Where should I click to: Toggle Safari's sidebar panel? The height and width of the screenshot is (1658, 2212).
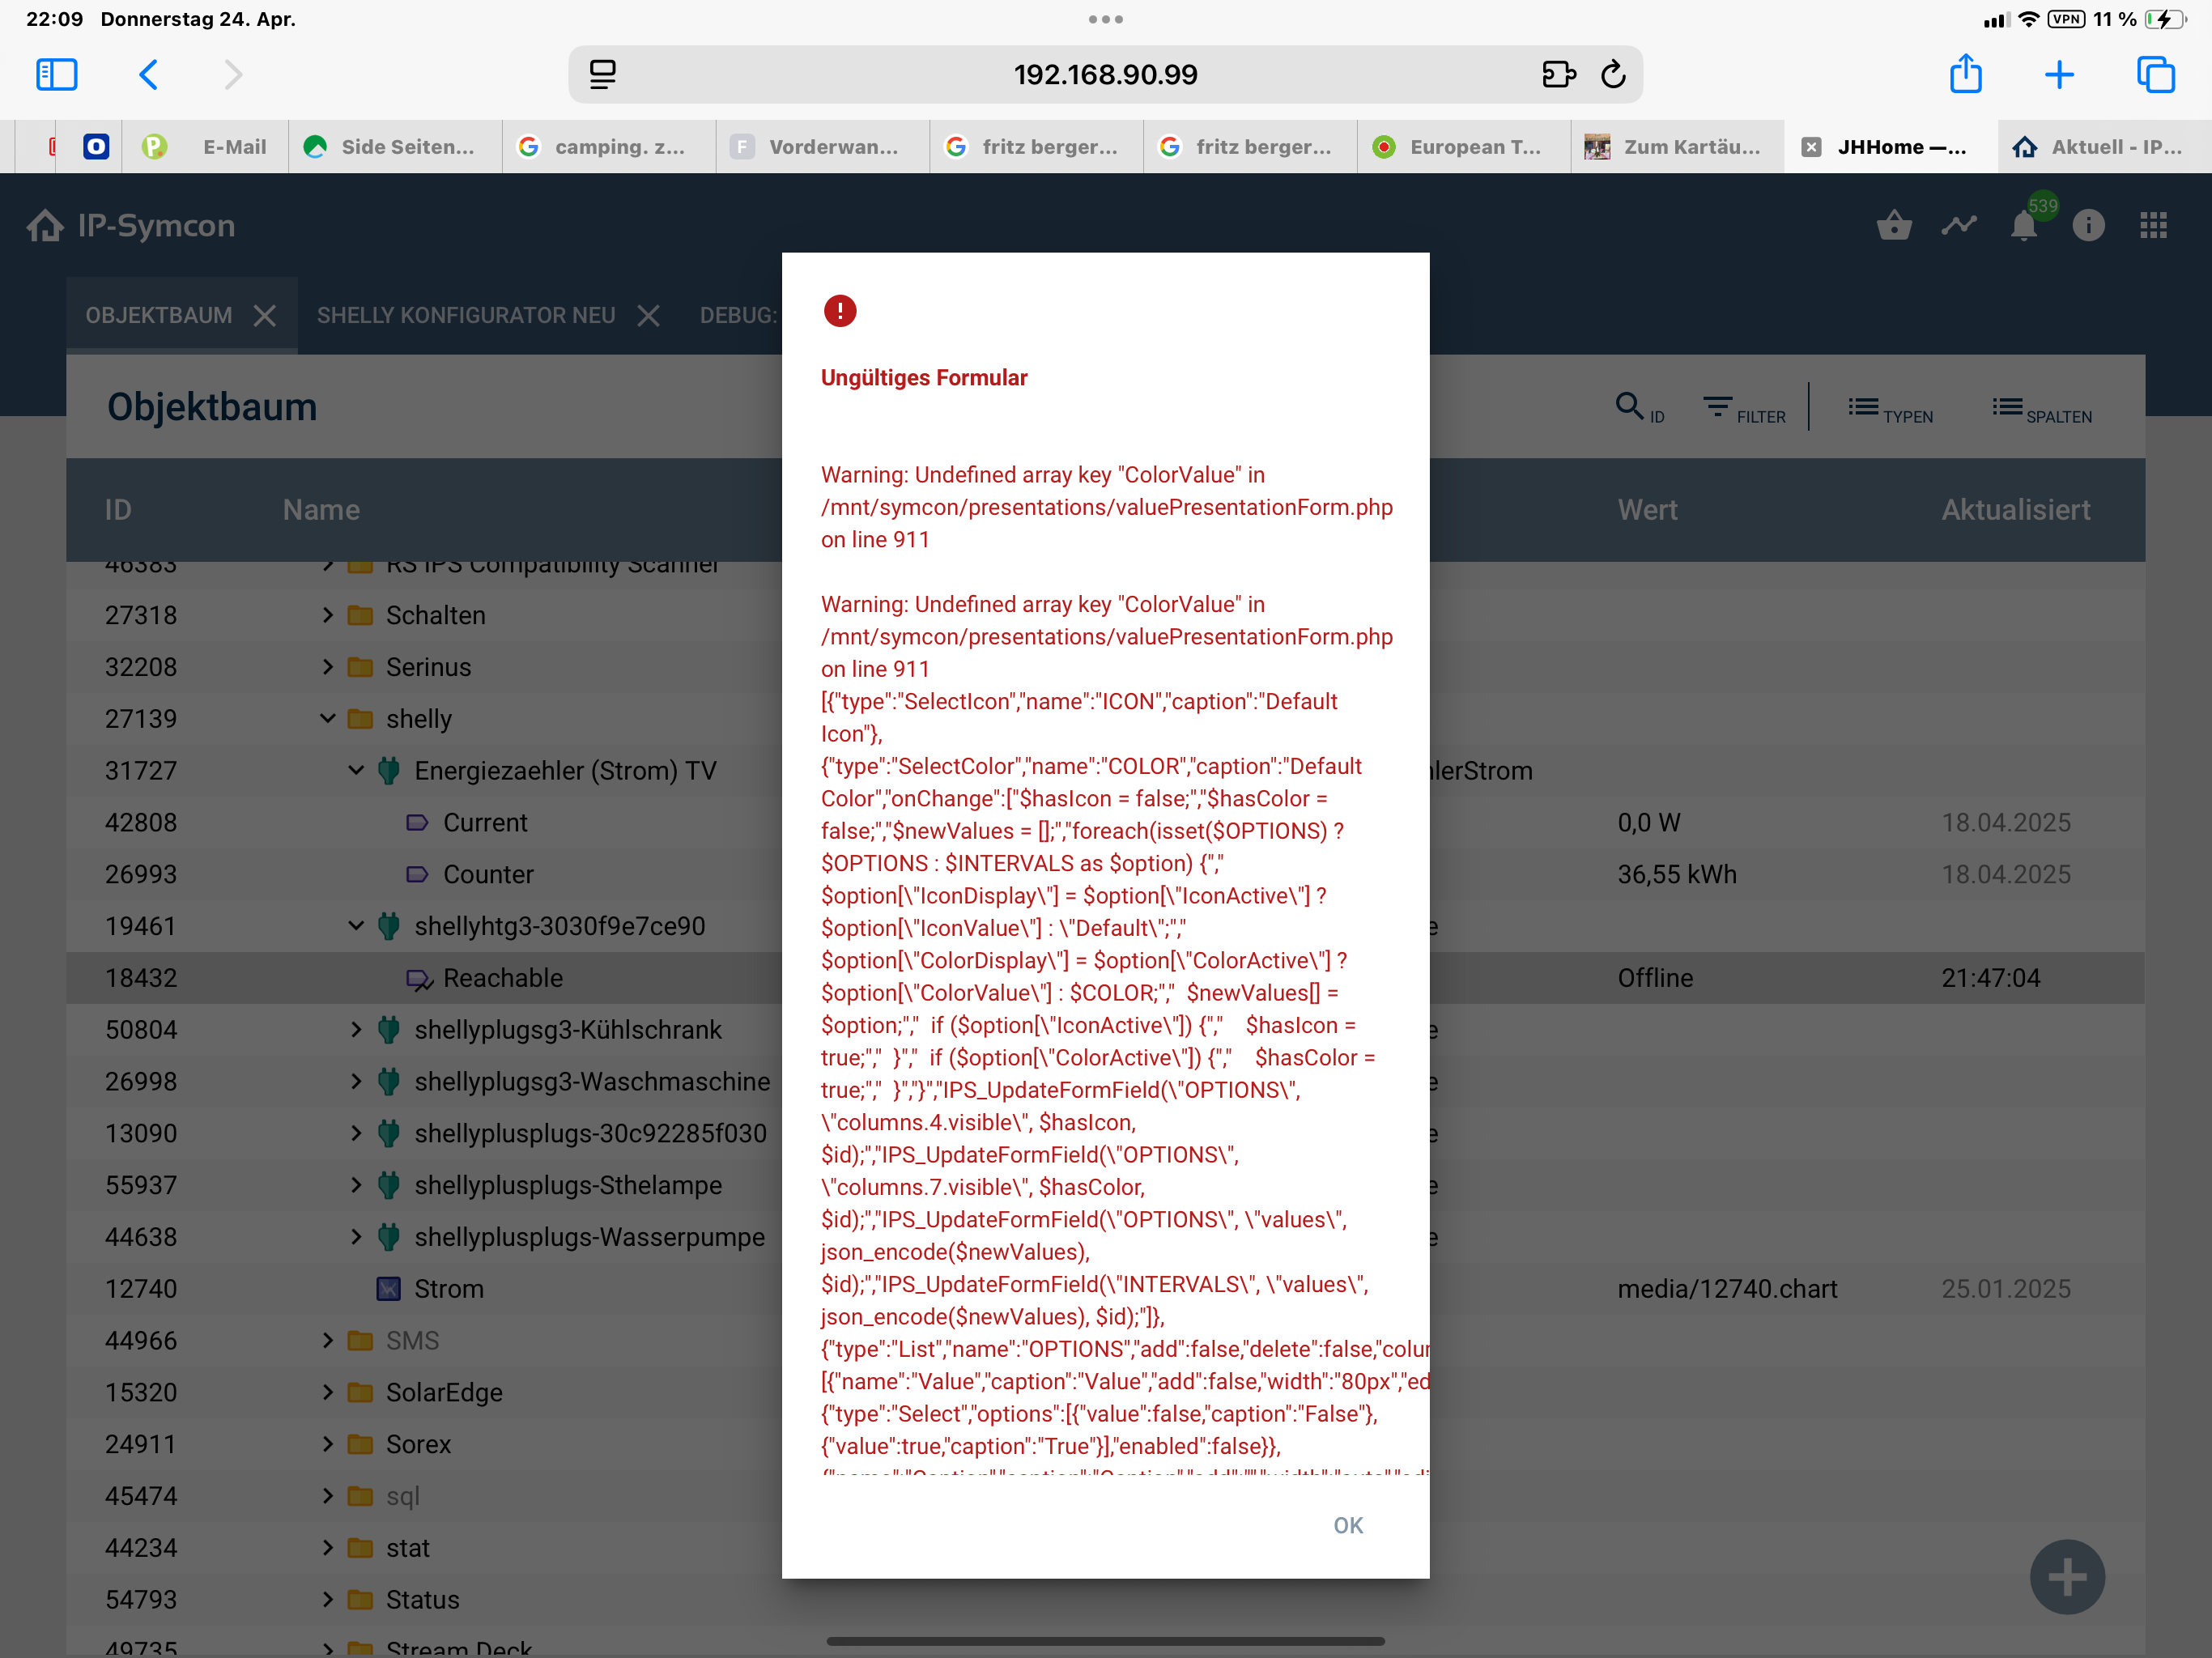point(56,75)
